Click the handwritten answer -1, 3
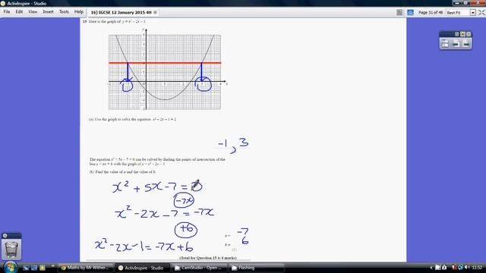 coord(233,146)
